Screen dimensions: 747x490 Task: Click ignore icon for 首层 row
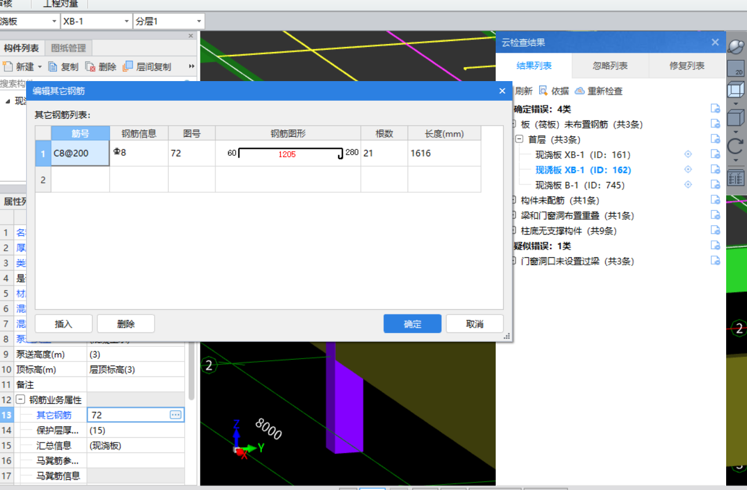pos(716,139)
